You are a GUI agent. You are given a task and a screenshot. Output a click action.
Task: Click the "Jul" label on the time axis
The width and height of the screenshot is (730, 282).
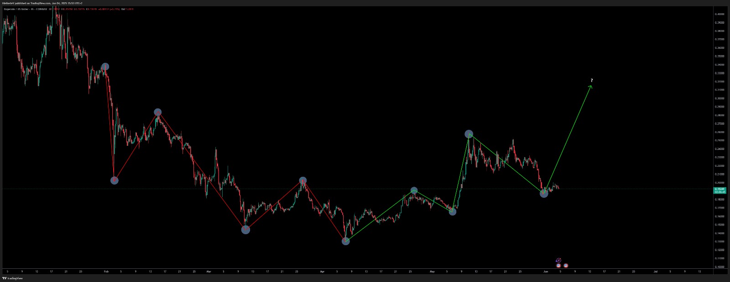(x=656, y=272)
